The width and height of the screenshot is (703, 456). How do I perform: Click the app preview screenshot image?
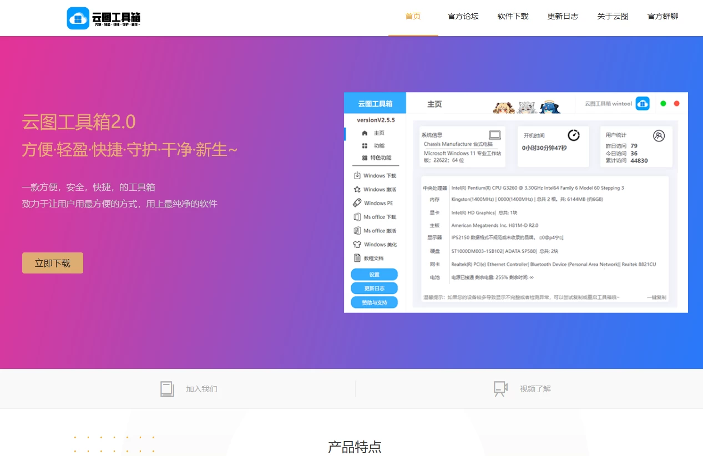[515, 202]
